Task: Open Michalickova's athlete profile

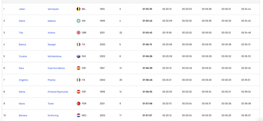Action: [x=54, y=56]
